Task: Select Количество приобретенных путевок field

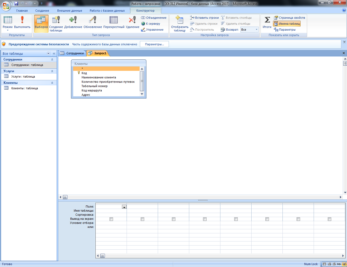Action: click(x=108, y=82)
